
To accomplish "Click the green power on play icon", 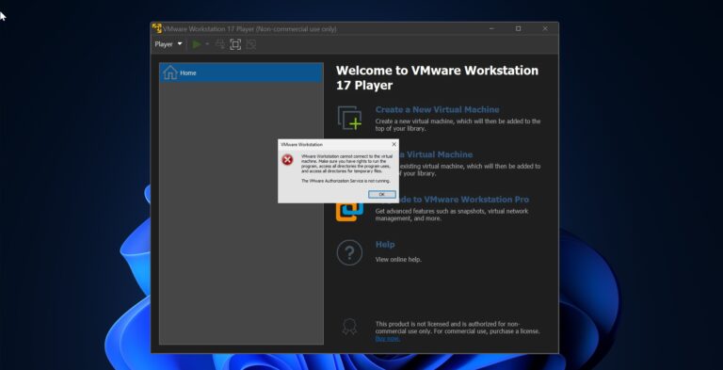I will (x=197, y=44).
